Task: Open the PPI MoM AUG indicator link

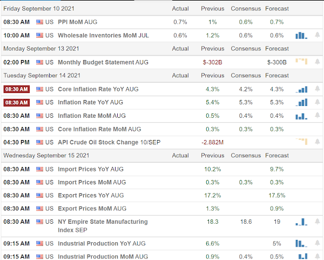Action: point(77,22)
